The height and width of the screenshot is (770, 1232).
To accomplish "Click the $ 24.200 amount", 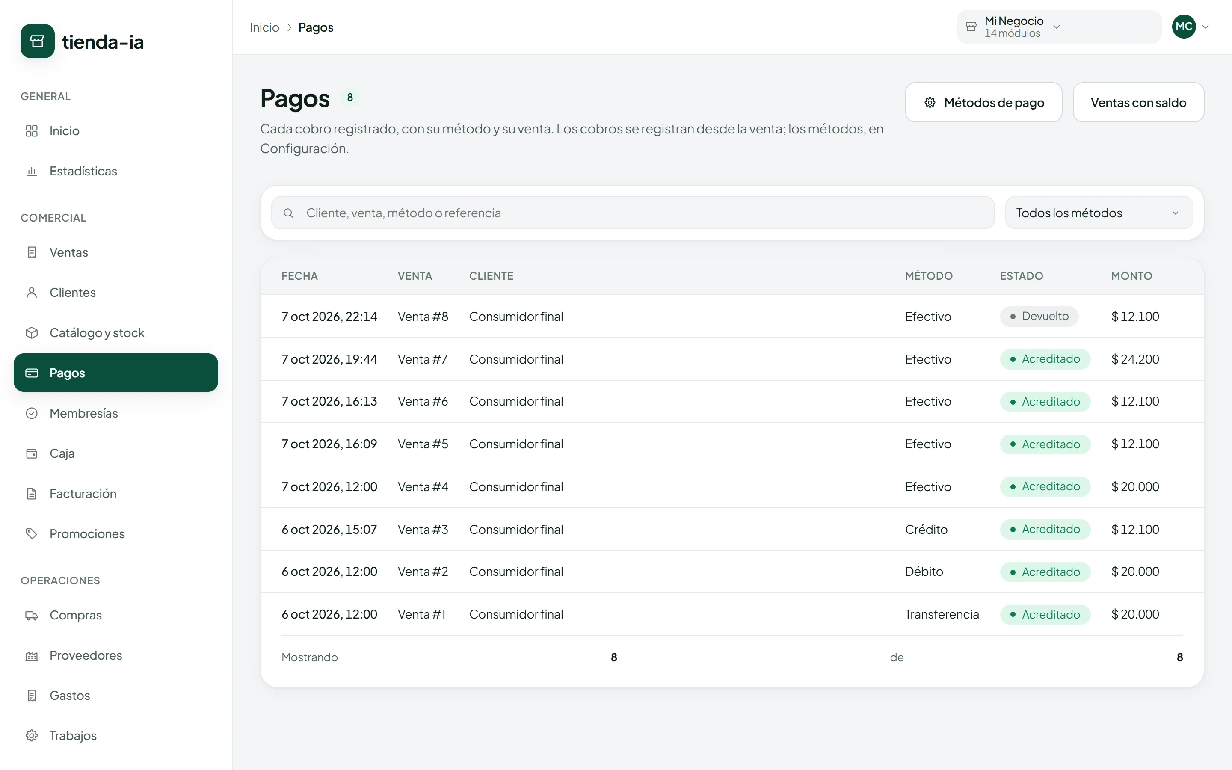I will pyautogui.click(x=1135, y=359).
